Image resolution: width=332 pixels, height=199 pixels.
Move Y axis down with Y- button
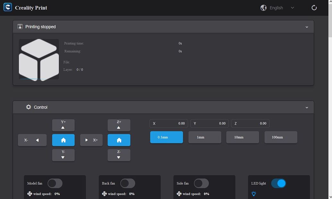[63, 155]
